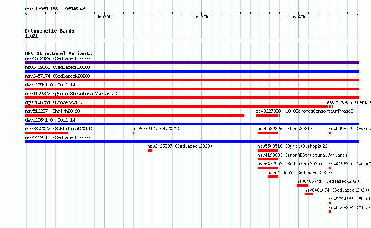The height and width of the screenshot is (228, 371).
Task: Click the chr11:96511881..96546146 coordinate label
Action: pyautogui.click(x=55, y=9)
